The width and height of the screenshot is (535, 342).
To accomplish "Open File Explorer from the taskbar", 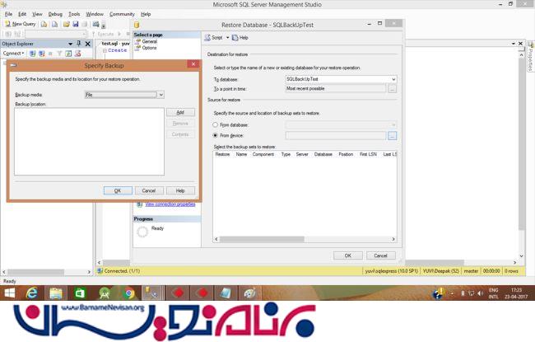I will 56,293.
